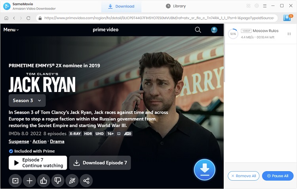Click the floating blue download button
Screen dimensions: 297x189
click(x=205, y=170)
